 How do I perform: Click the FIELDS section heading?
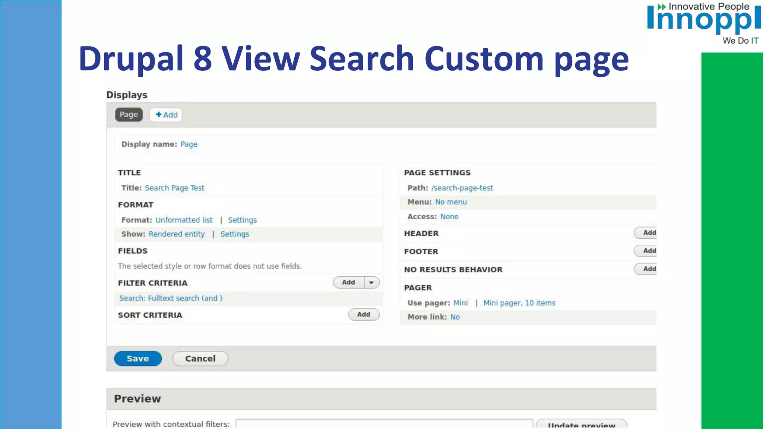[133, 251]
